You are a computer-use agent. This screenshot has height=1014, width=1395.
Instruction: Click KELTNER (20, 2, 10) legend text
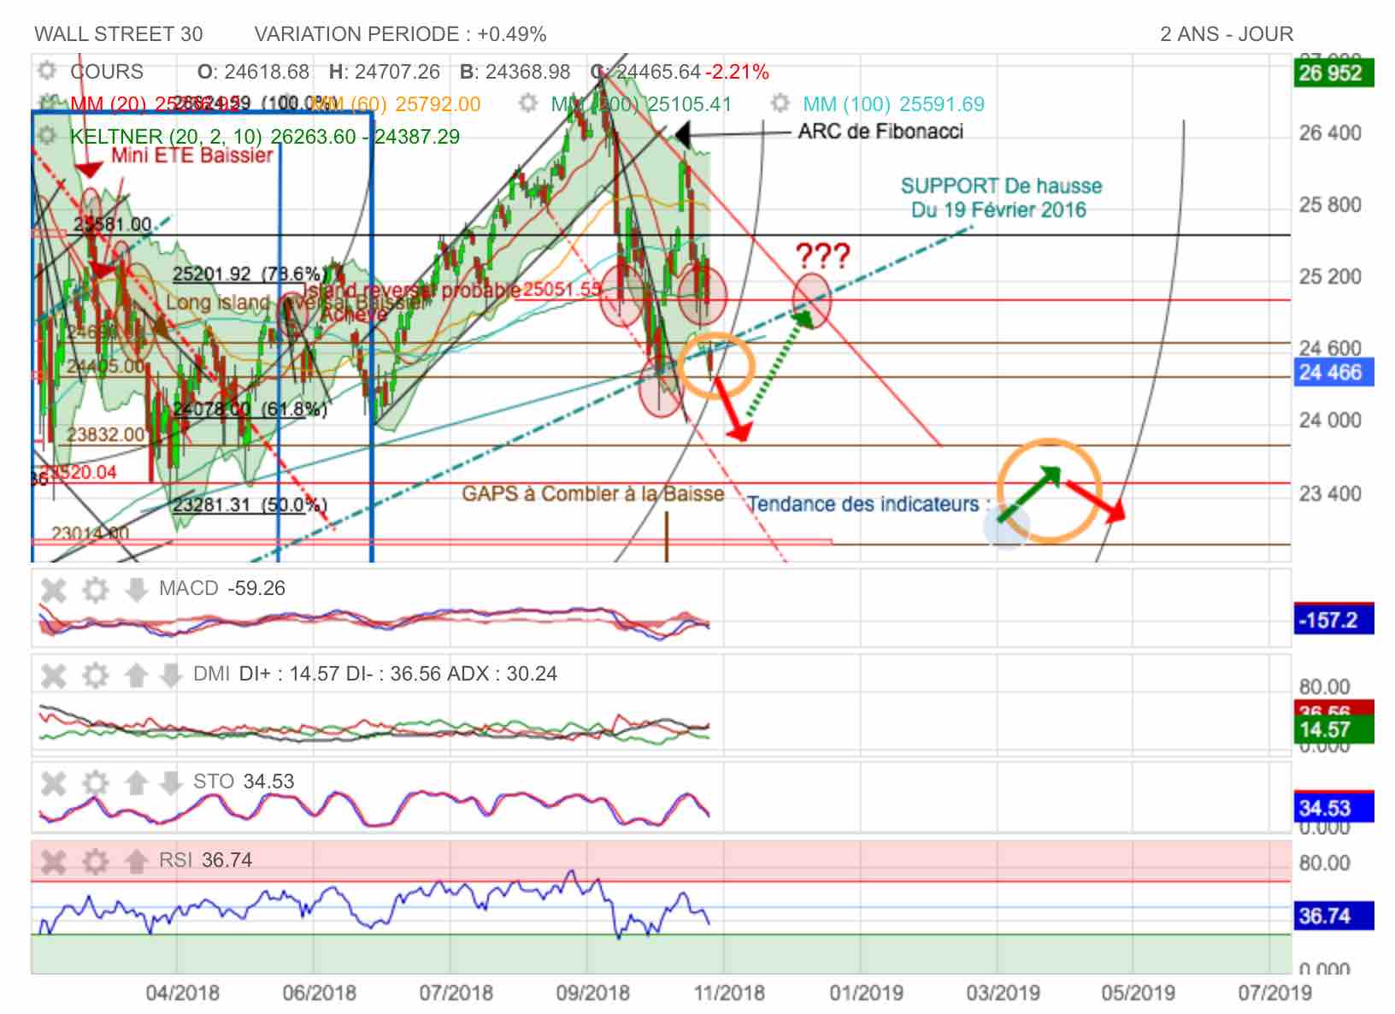point(265,137)
